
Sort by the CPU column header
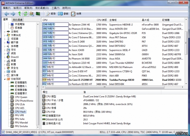pyautogui.click(x=69, y=20)
